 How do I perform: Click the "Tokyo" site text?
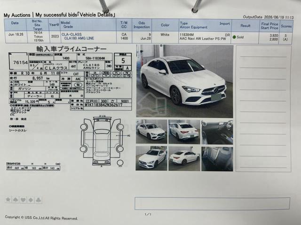coord(39,37)
